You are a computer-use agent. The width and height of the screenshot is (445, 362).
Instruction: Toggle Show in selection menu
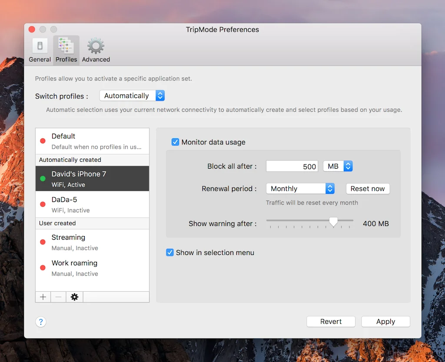(169, 252)
